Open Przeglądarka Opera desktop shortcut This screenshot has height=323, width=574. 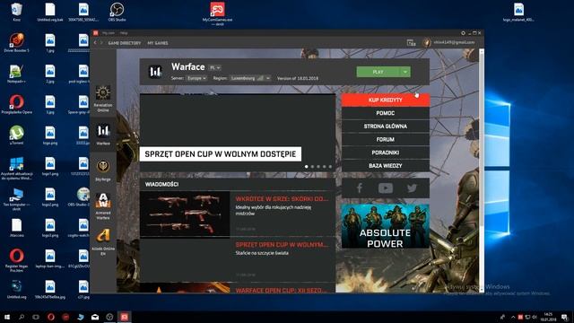(16, 104)
